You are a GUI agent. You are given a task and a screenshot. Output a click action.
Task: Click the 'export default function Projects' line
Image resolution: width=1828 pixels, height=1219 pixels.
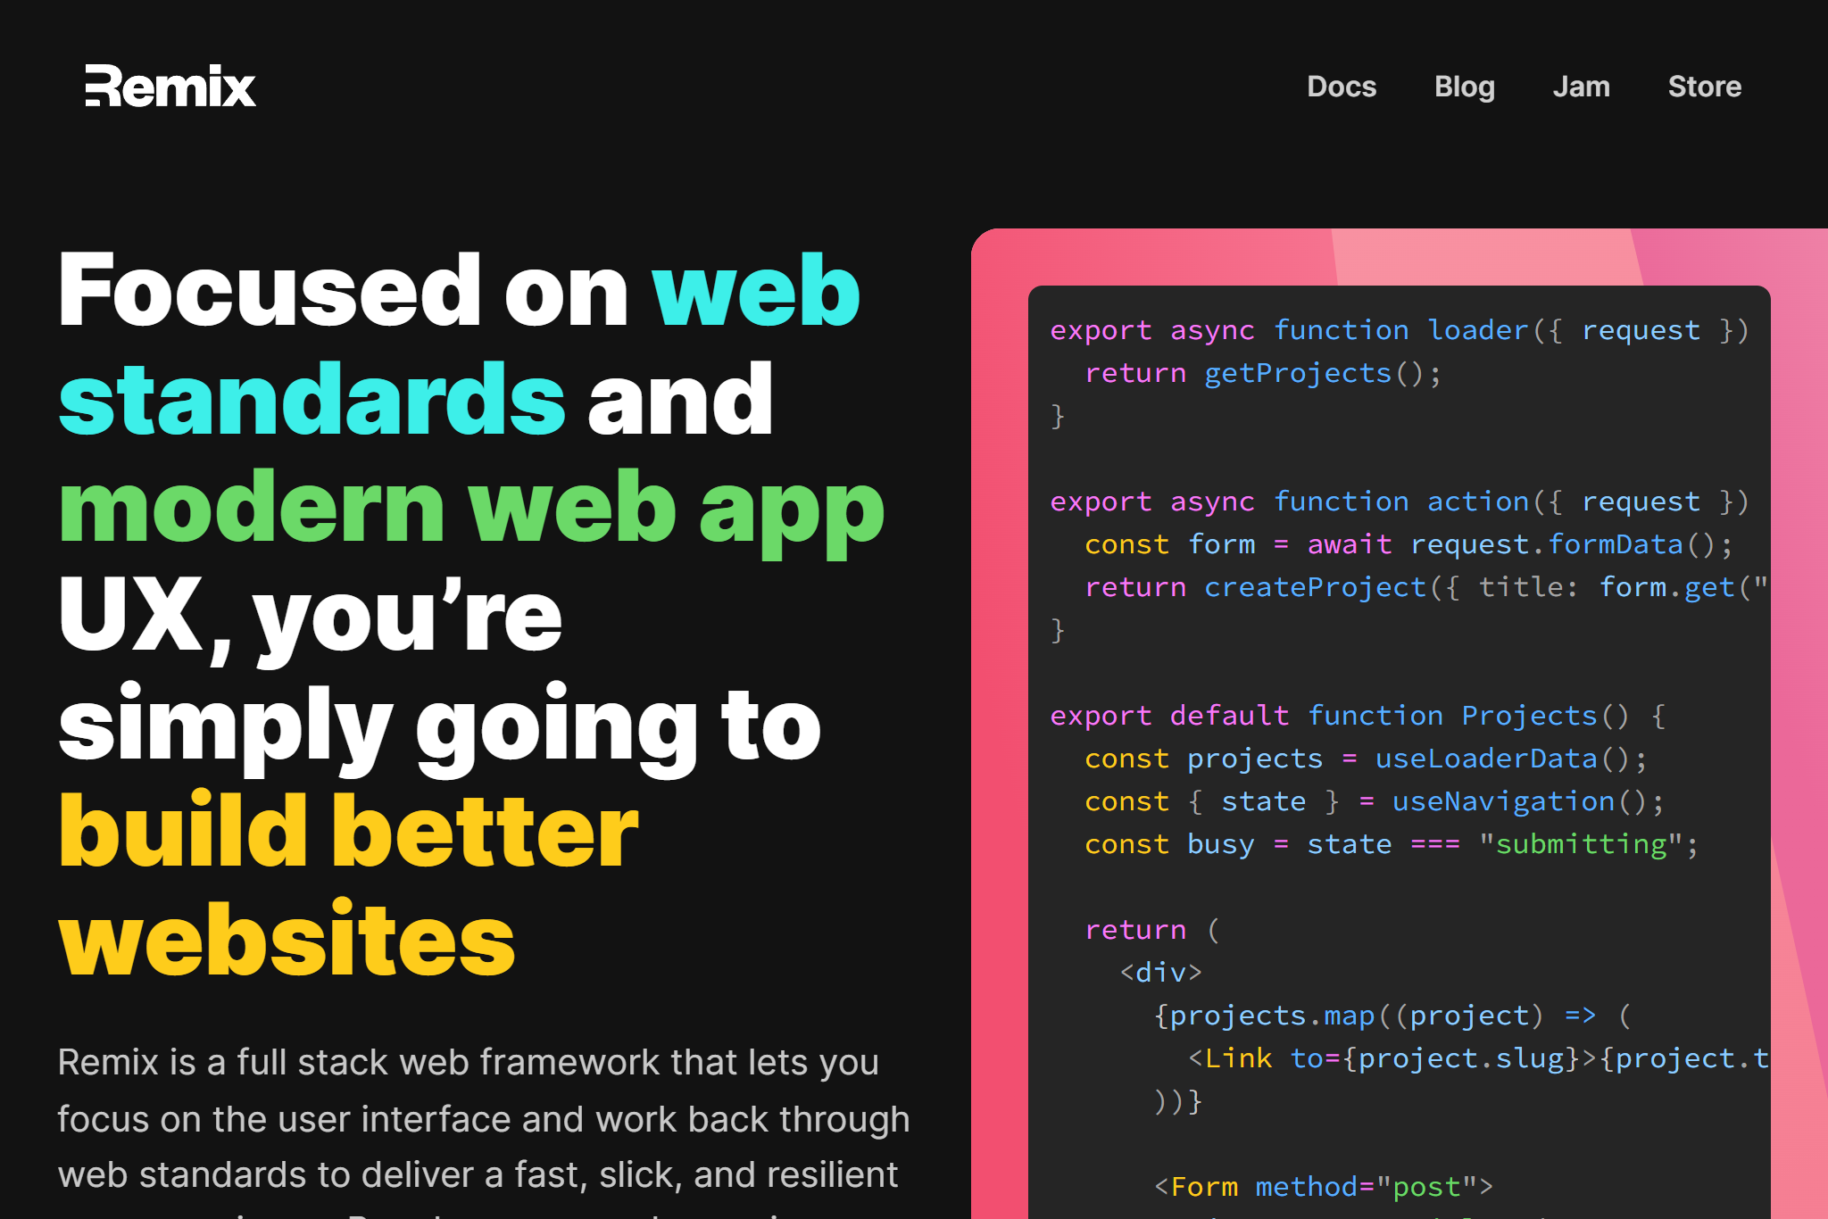[1357, 716]
